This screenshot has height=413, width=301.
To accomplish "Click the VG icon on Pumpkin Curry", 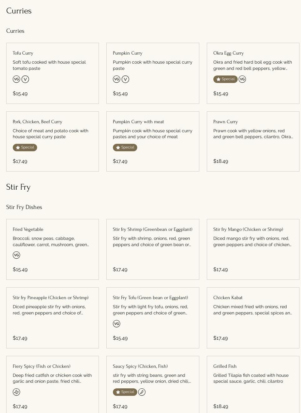I will (117, 79).
